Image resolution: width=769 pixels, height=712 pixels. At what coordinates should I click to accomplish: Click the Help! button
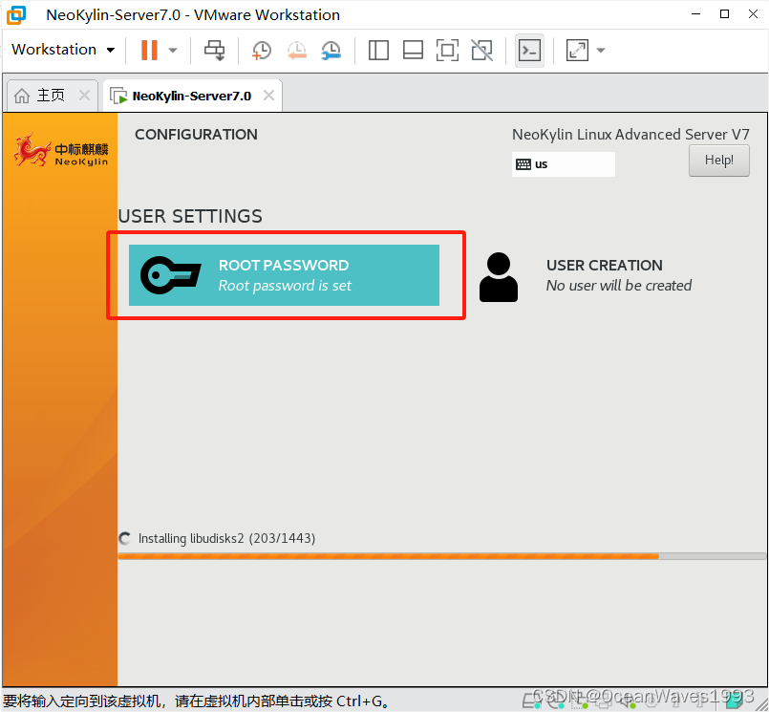[719, 160]
